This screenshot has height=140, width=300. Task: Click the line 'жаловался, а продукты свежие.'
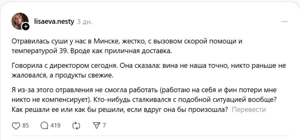63,75
